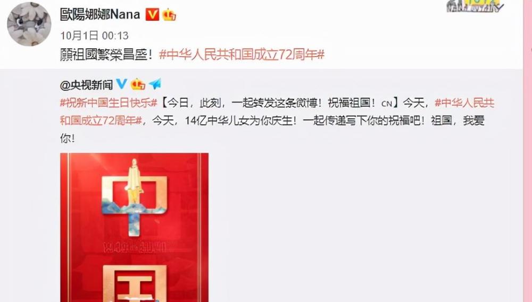
Task: Open the @央视新闻 account link
Action: 86,84
